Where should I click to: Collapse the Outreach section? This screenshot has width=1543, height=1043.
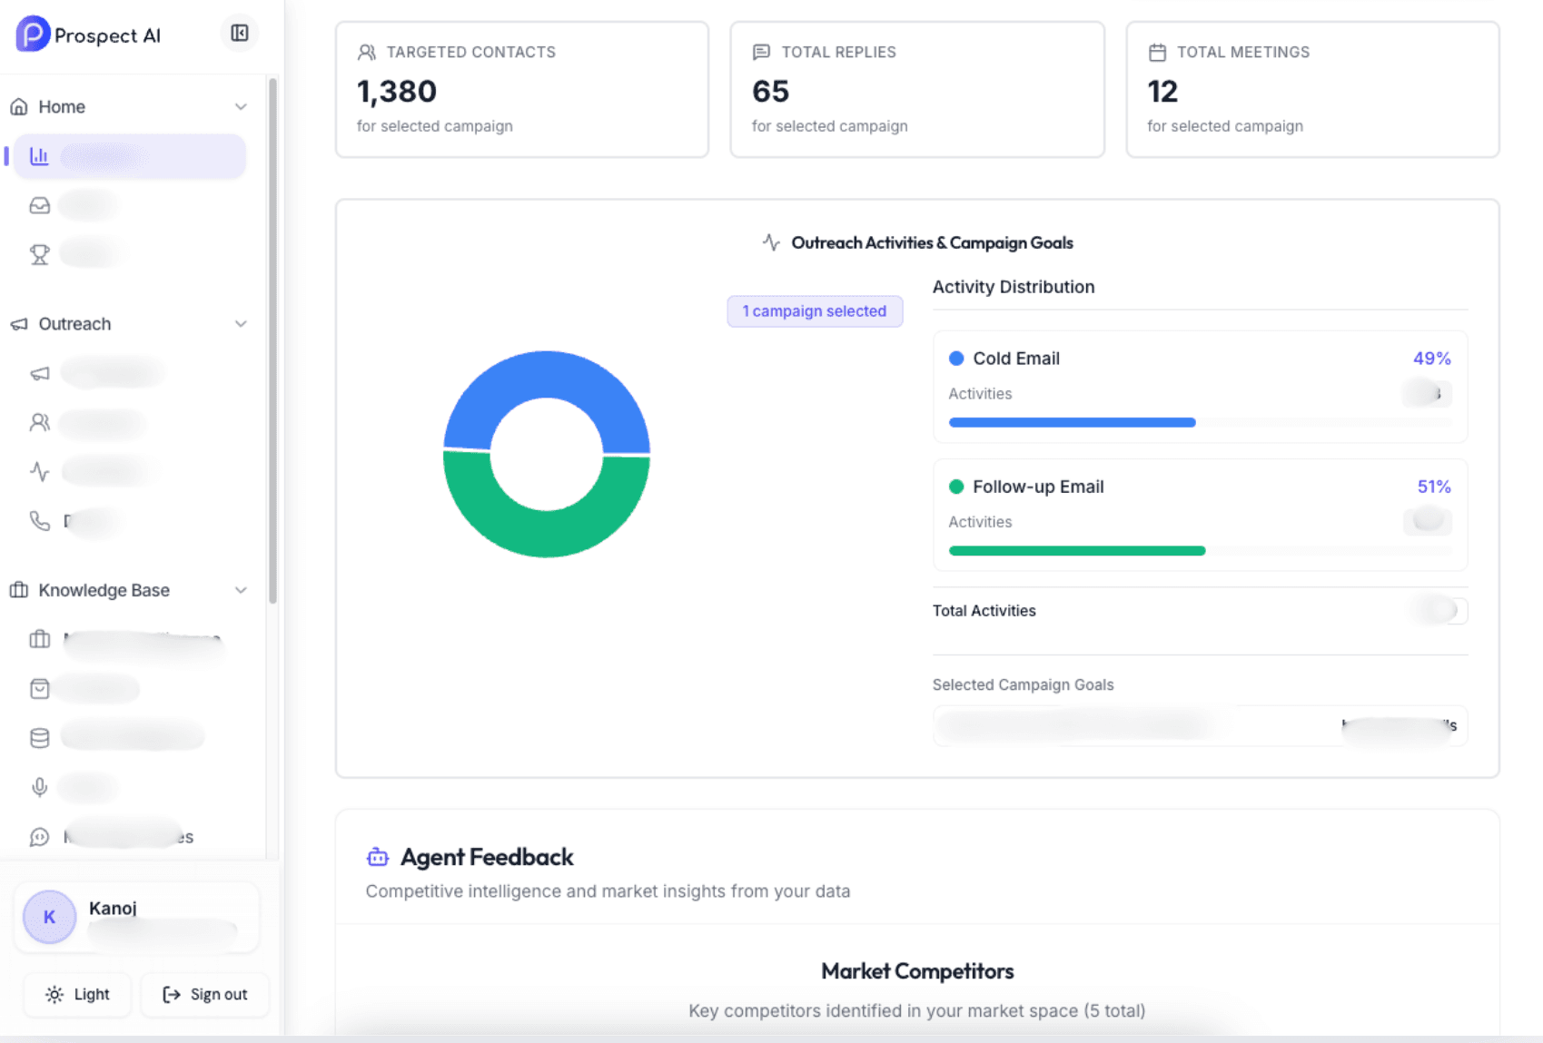click(241, 323)
